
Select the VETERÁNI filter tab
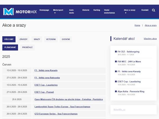pyautogui.click(x=51, y=39)
